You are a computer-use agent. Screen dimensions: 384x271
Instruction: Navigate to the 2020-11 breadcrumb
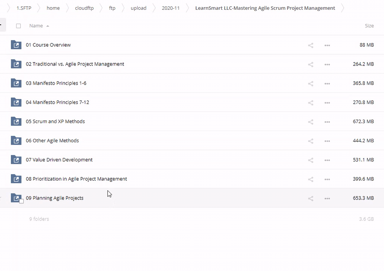point(171,8)
